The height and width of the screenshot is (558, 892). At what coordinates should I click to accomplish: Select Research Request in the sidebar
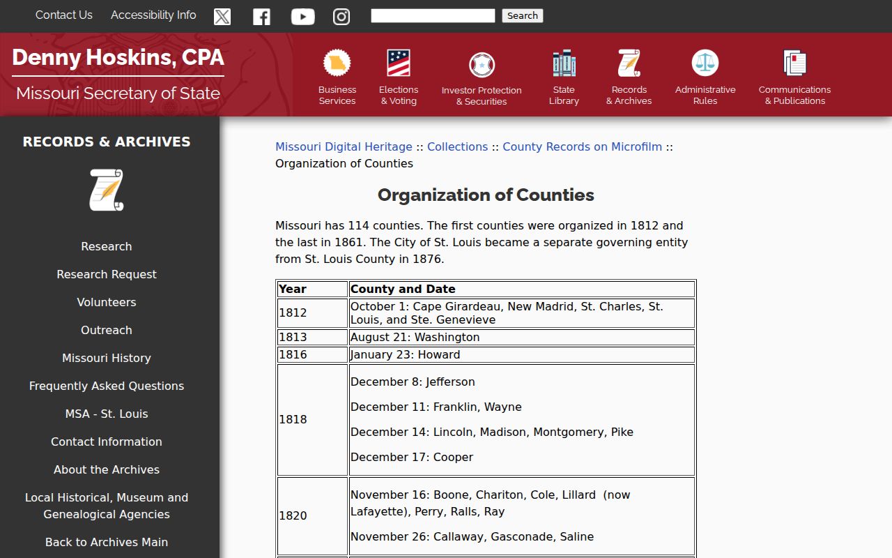point(107,274)
